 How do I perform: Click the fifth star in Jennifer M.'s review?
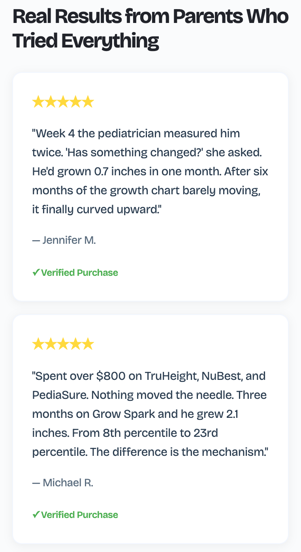pos(88,102)
